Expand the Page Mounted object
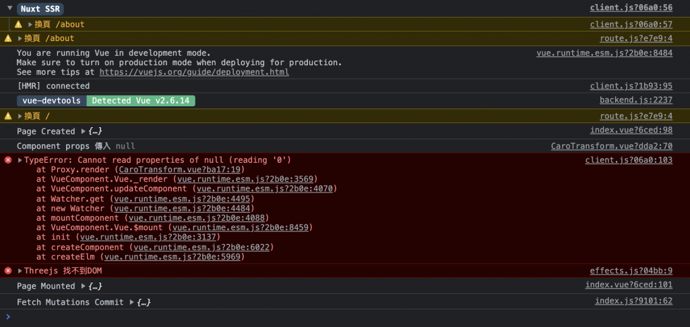The image size is (690, 327). coord(84,286)
